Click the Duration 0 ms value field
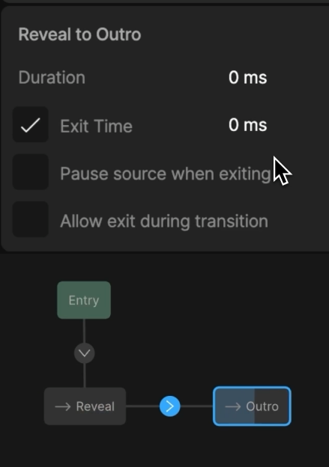Screen dimensions: 329x467 pos(247,78)
